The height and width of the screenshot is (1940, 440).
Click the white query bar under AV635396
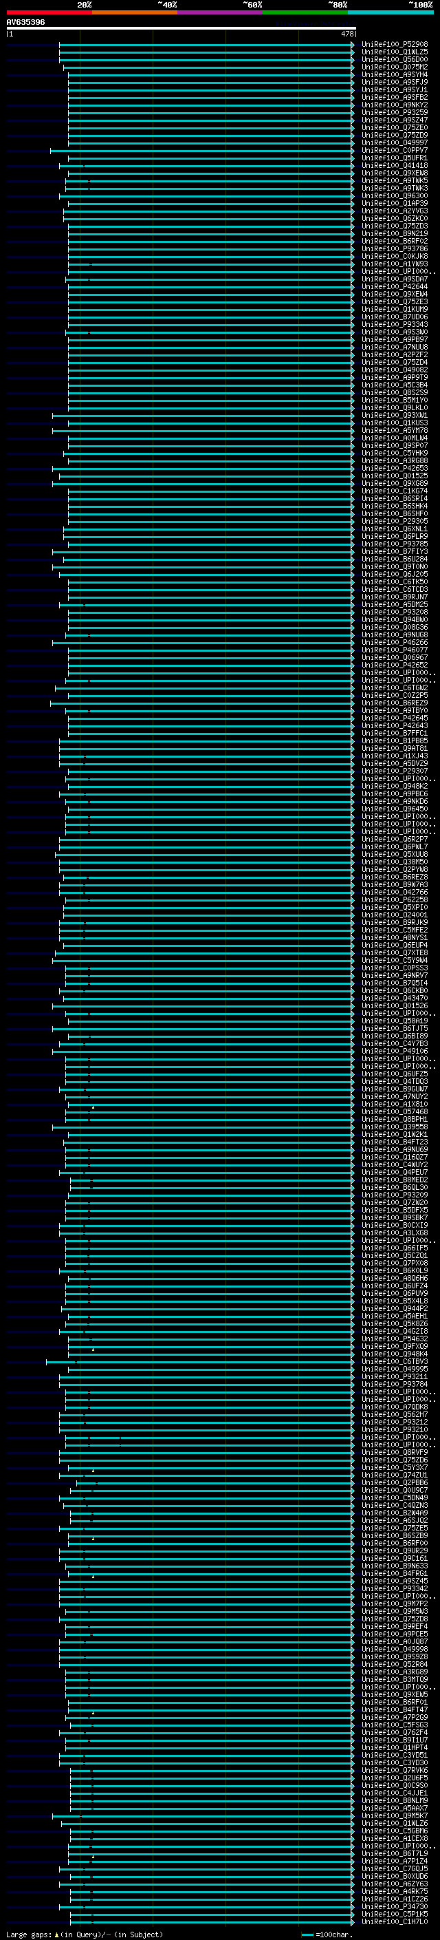tap(181, 29)
